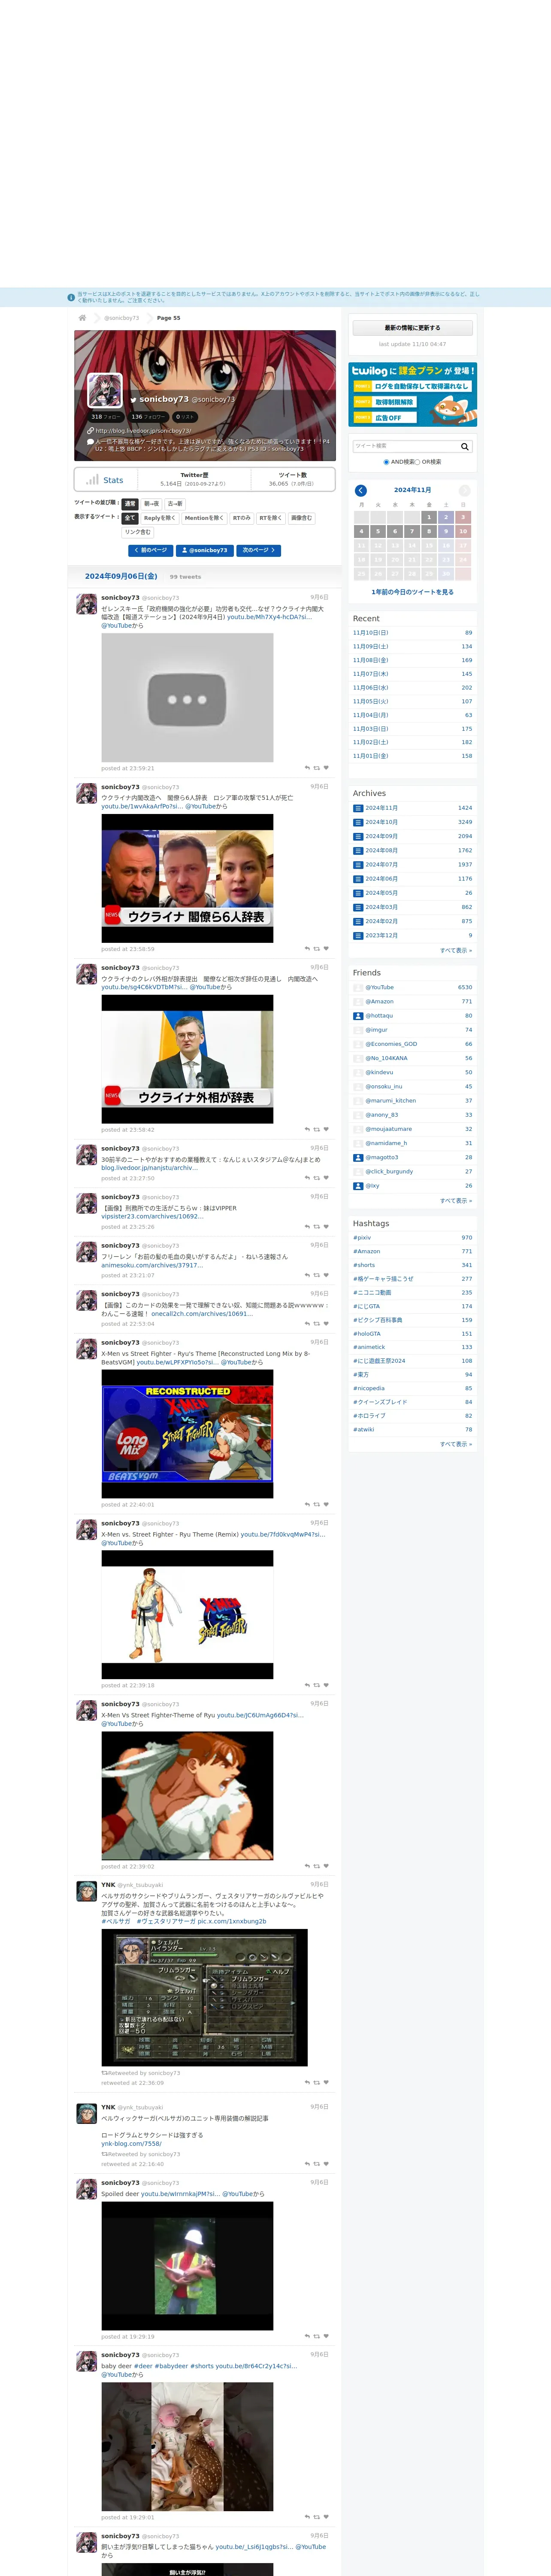Open the #pixiv hashtag link

pos(362,1238)
